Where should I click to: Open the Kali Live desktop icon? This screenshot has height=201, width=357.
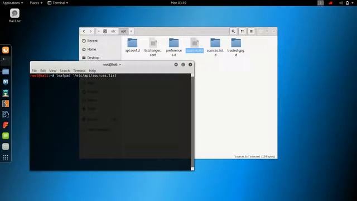(15, 15)
